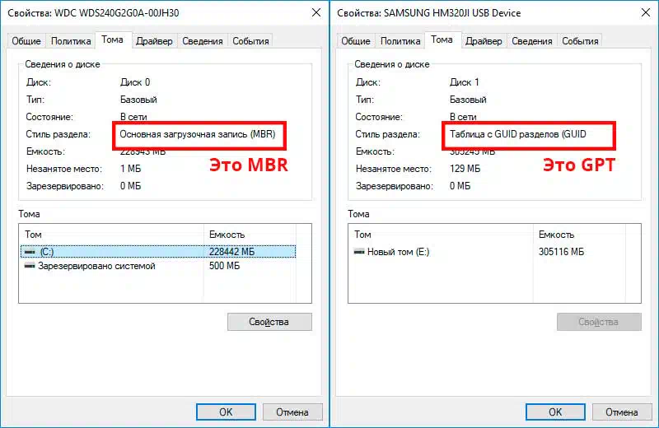Open Драйвер tab in WDC window
Screen dimensions: 659x428
pos(154,41)
